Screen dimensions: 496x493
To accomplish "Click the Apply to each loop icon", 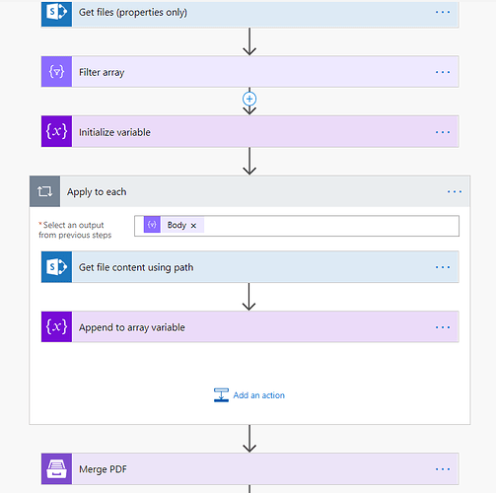I will 44,191.
